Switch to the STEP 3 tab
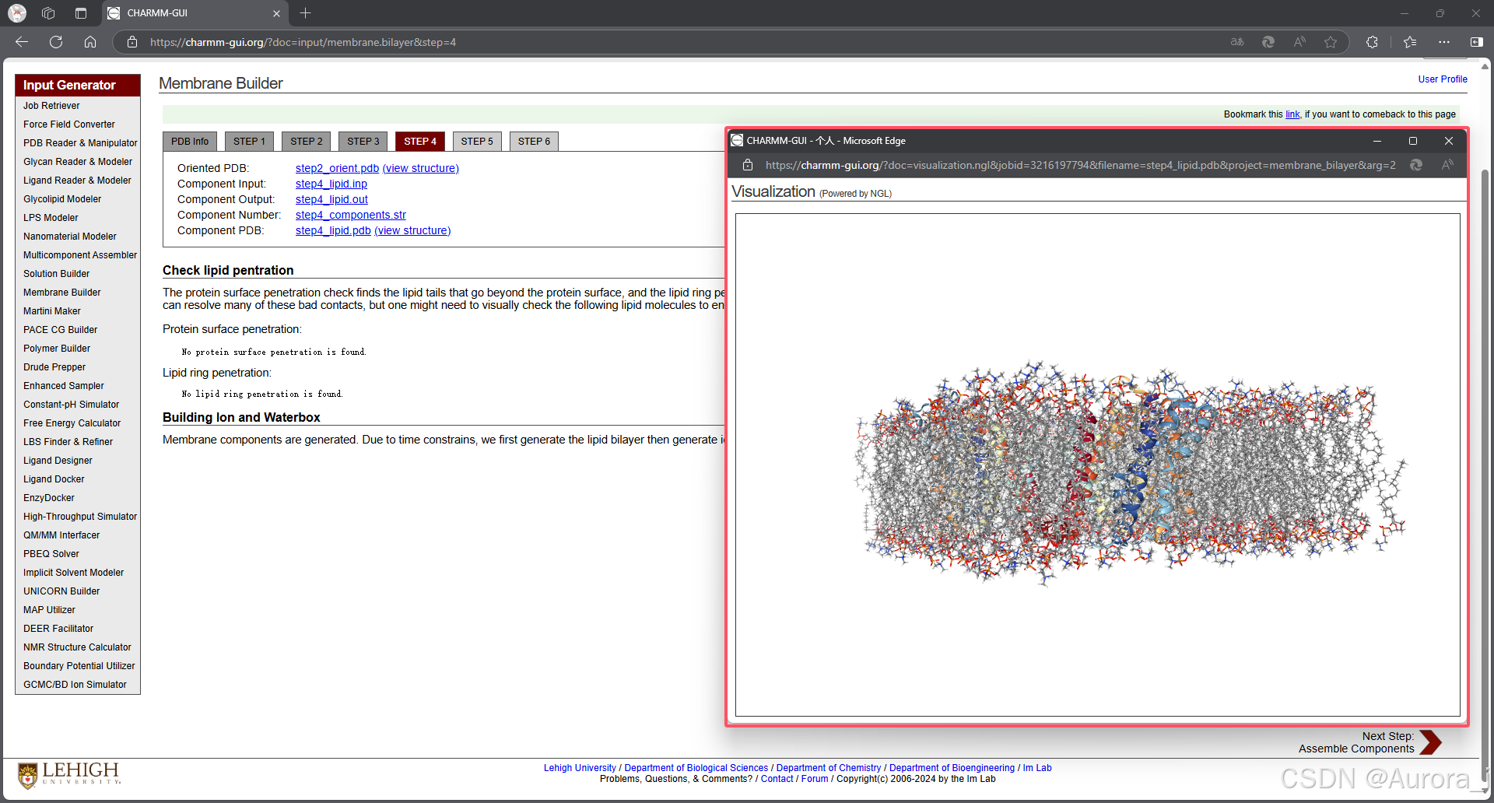The width and height of the screenshot is (1494, 803). [x=363, y=141]
